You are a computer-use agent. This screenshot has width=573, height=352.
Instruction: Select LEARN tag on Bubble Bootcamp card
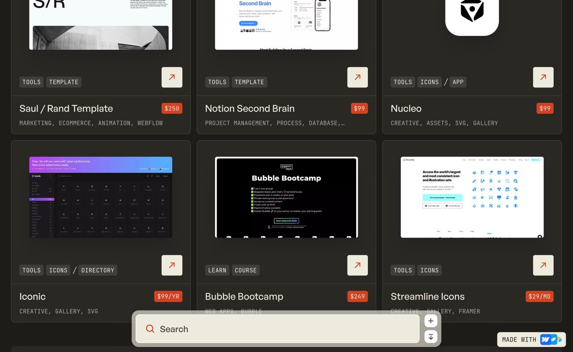tap(217, 270)
